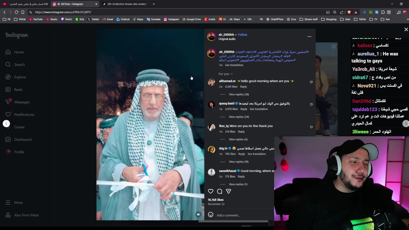Follow ah_2000hh account
Viewport: 409px width, 230px height.
(x=243, y=34)
